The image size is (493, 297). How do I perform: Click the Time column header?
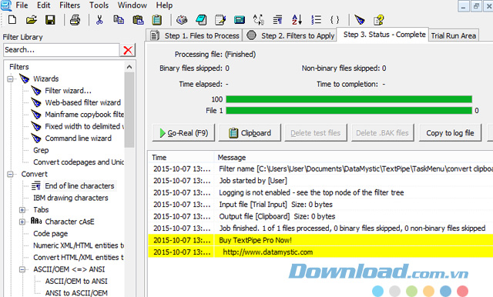tap(181, 158)
